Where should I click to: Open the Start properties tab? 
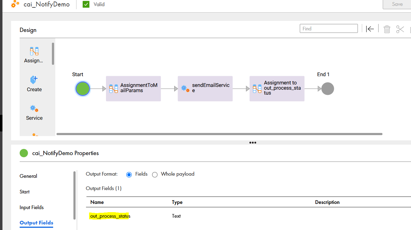pos(25,192)
